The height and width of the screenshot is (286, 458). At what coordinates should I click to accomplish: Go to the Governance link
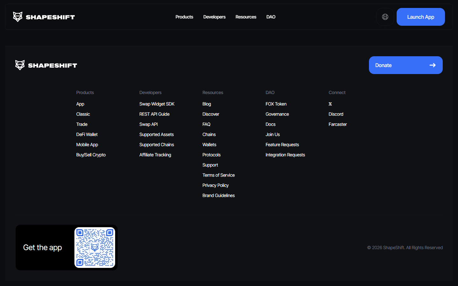277,114
